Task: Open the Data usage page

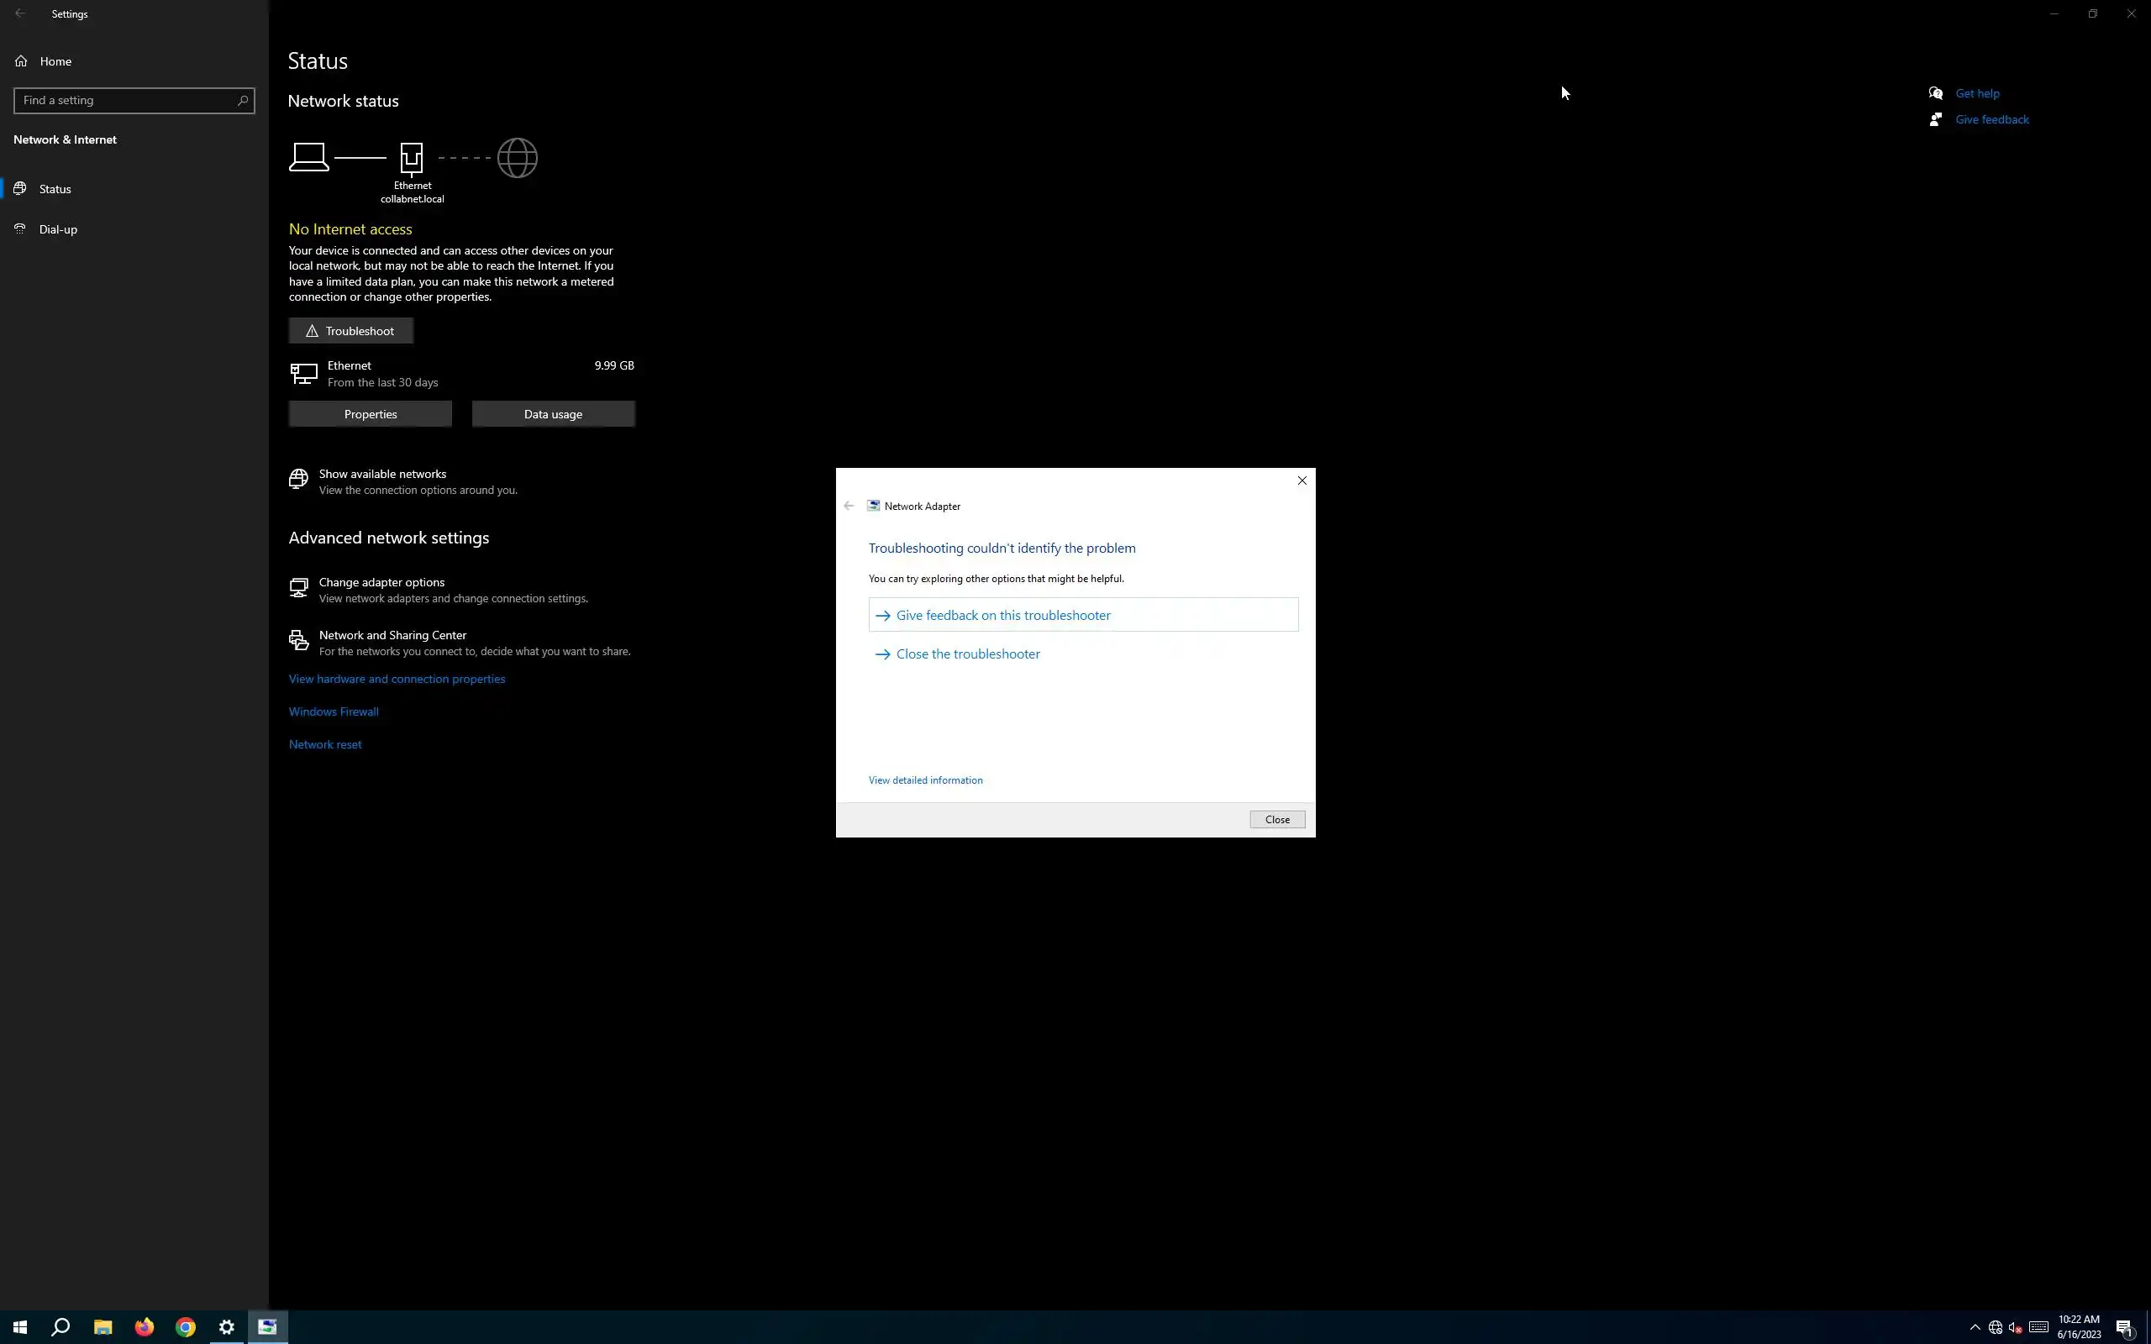Action: pos(553,414)
